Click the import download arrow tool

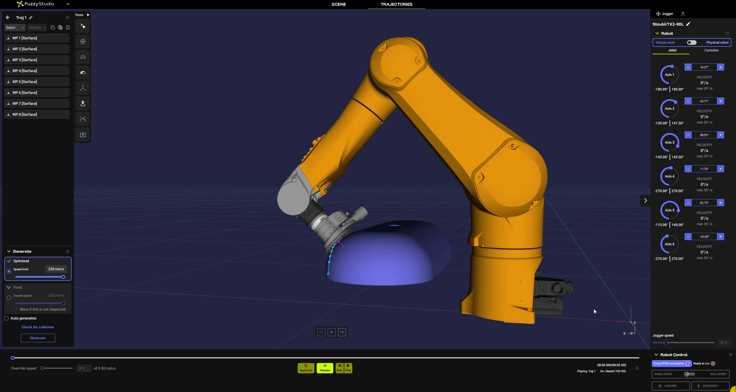click(83, 135)
